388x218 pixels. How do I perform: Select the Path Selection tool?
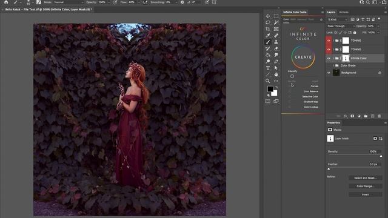click(276, 68)
